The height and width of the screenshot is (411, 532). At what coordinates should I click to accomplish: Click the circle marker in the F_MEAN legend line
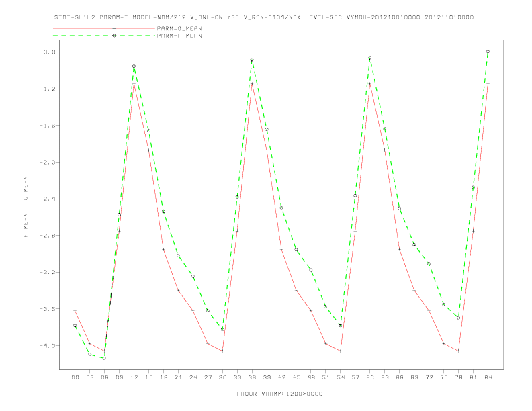click(x=114, y=36)
